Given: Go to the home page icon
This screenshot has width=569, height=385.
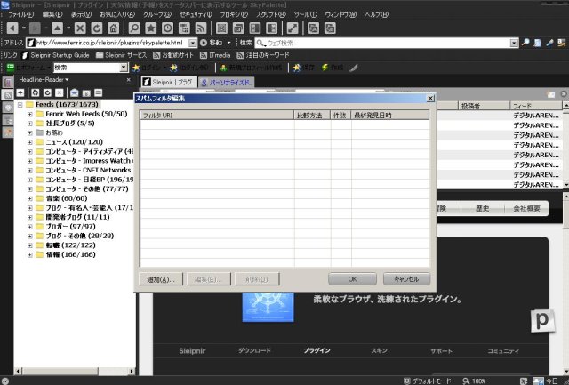Looking at the screenshot, I should click(x=113, y=28).
